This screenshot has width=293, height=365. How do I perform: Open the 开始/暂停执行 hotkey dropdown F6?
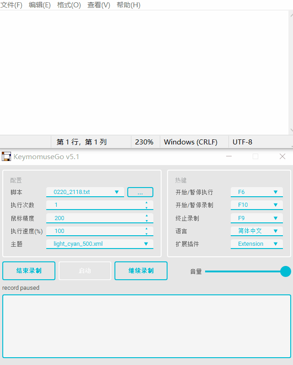(257, 192)
